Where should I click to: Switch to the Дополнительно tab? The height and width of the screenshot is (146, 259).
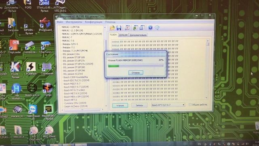(x=138, y=35)
